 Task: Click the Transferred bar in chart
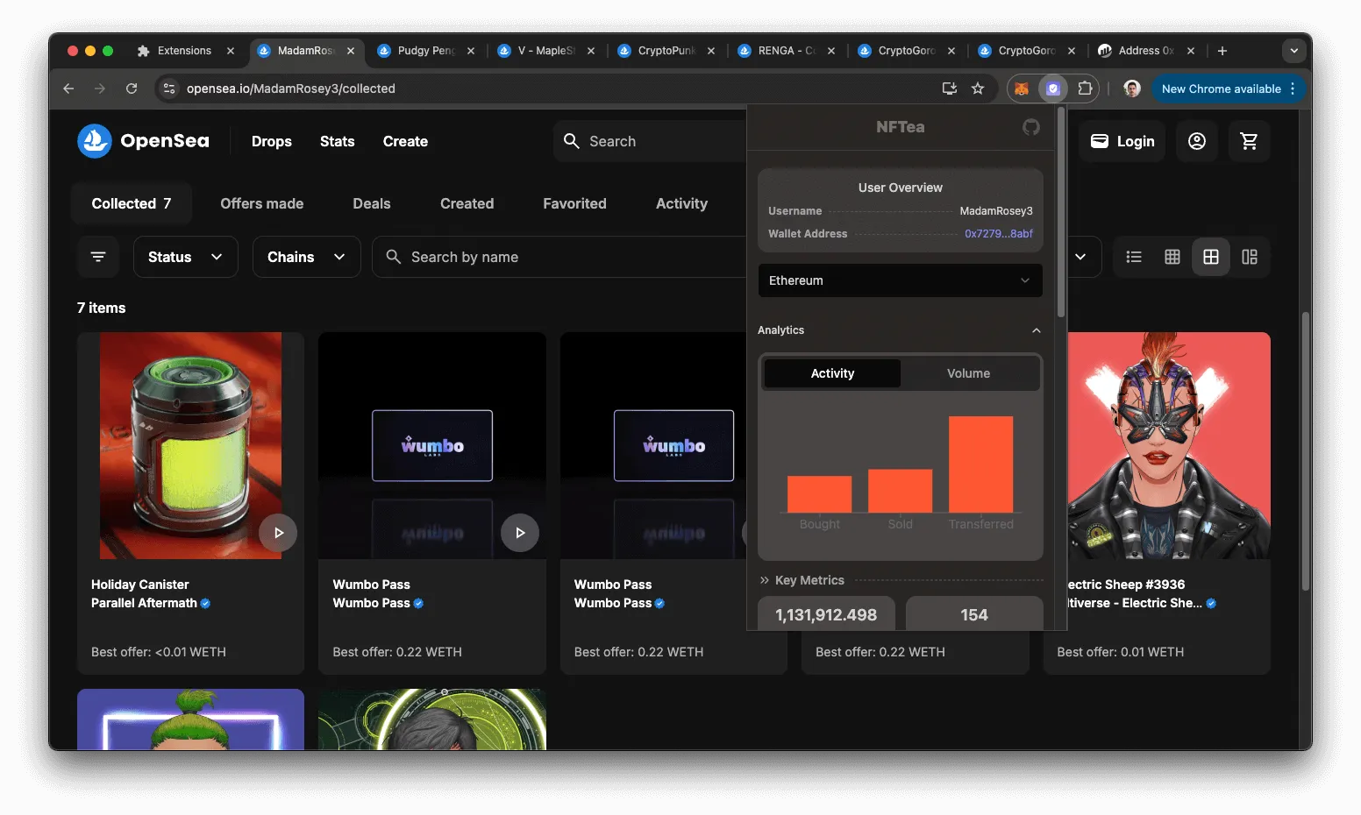click(980, 464)
